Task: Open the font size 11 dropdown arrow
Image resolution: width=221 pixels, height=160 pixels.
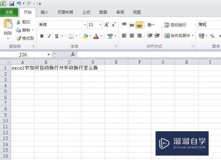Action: point(100,25)
